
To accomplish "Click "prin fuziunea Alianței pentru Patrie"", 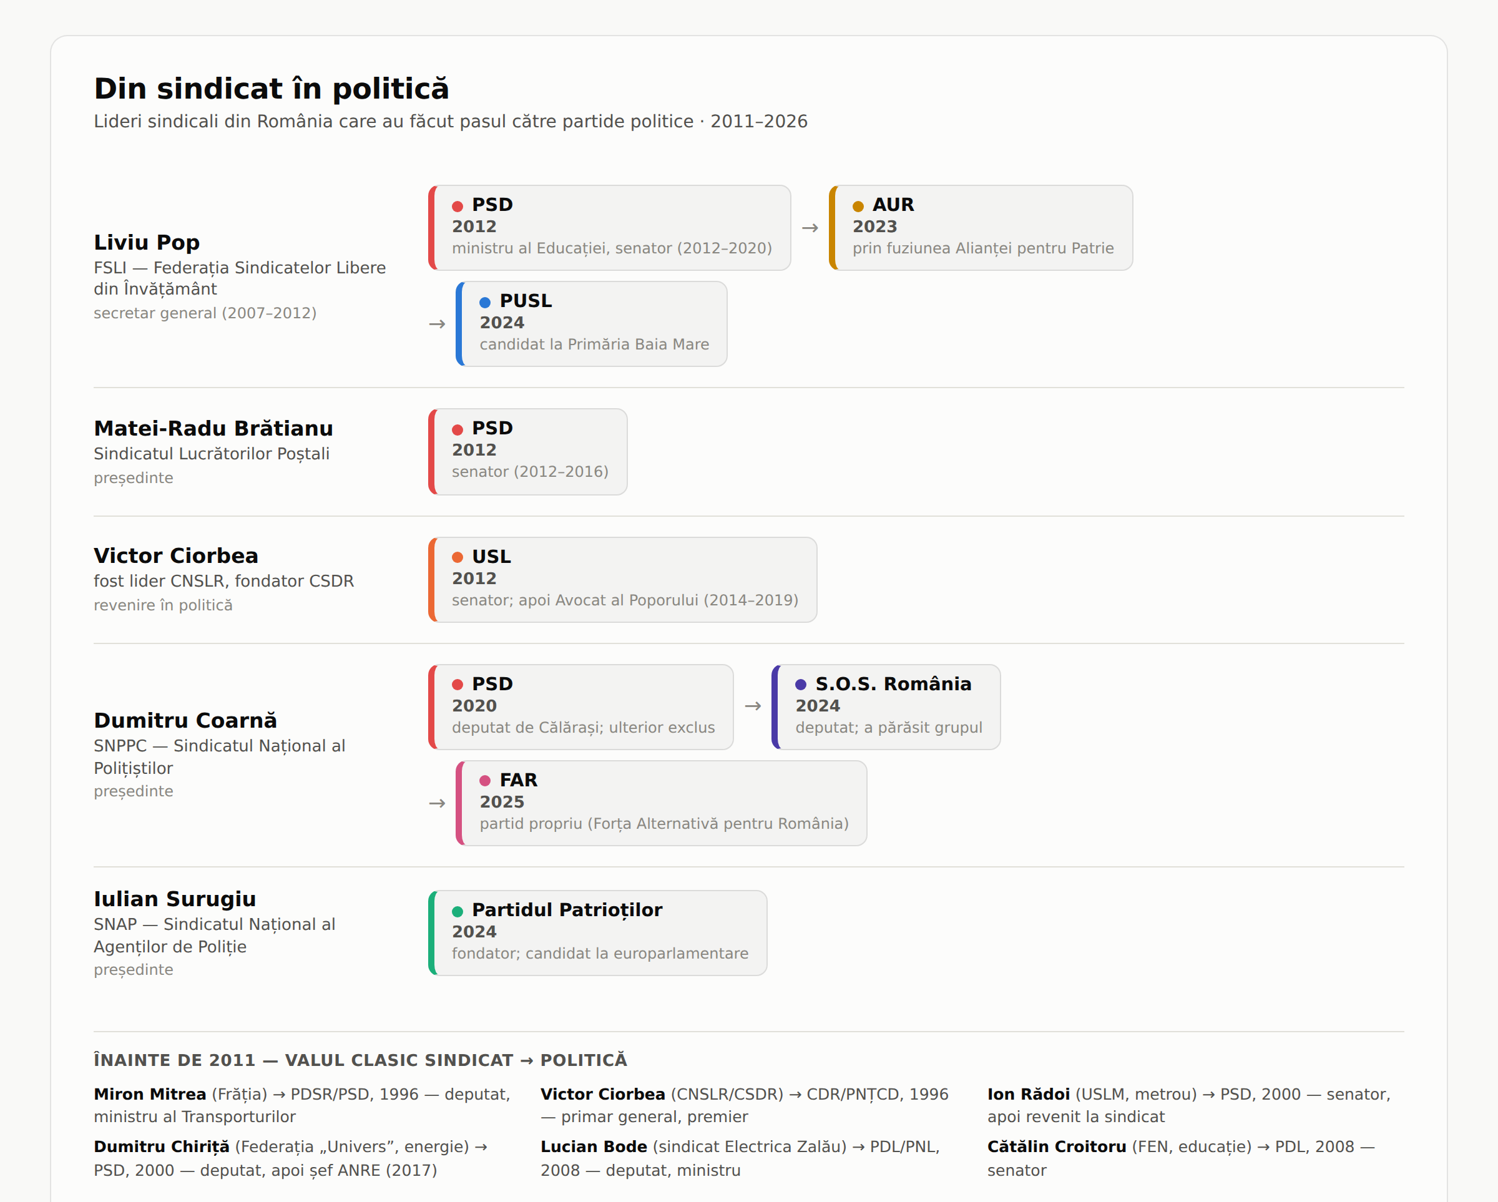I will [x=983, y=249].
